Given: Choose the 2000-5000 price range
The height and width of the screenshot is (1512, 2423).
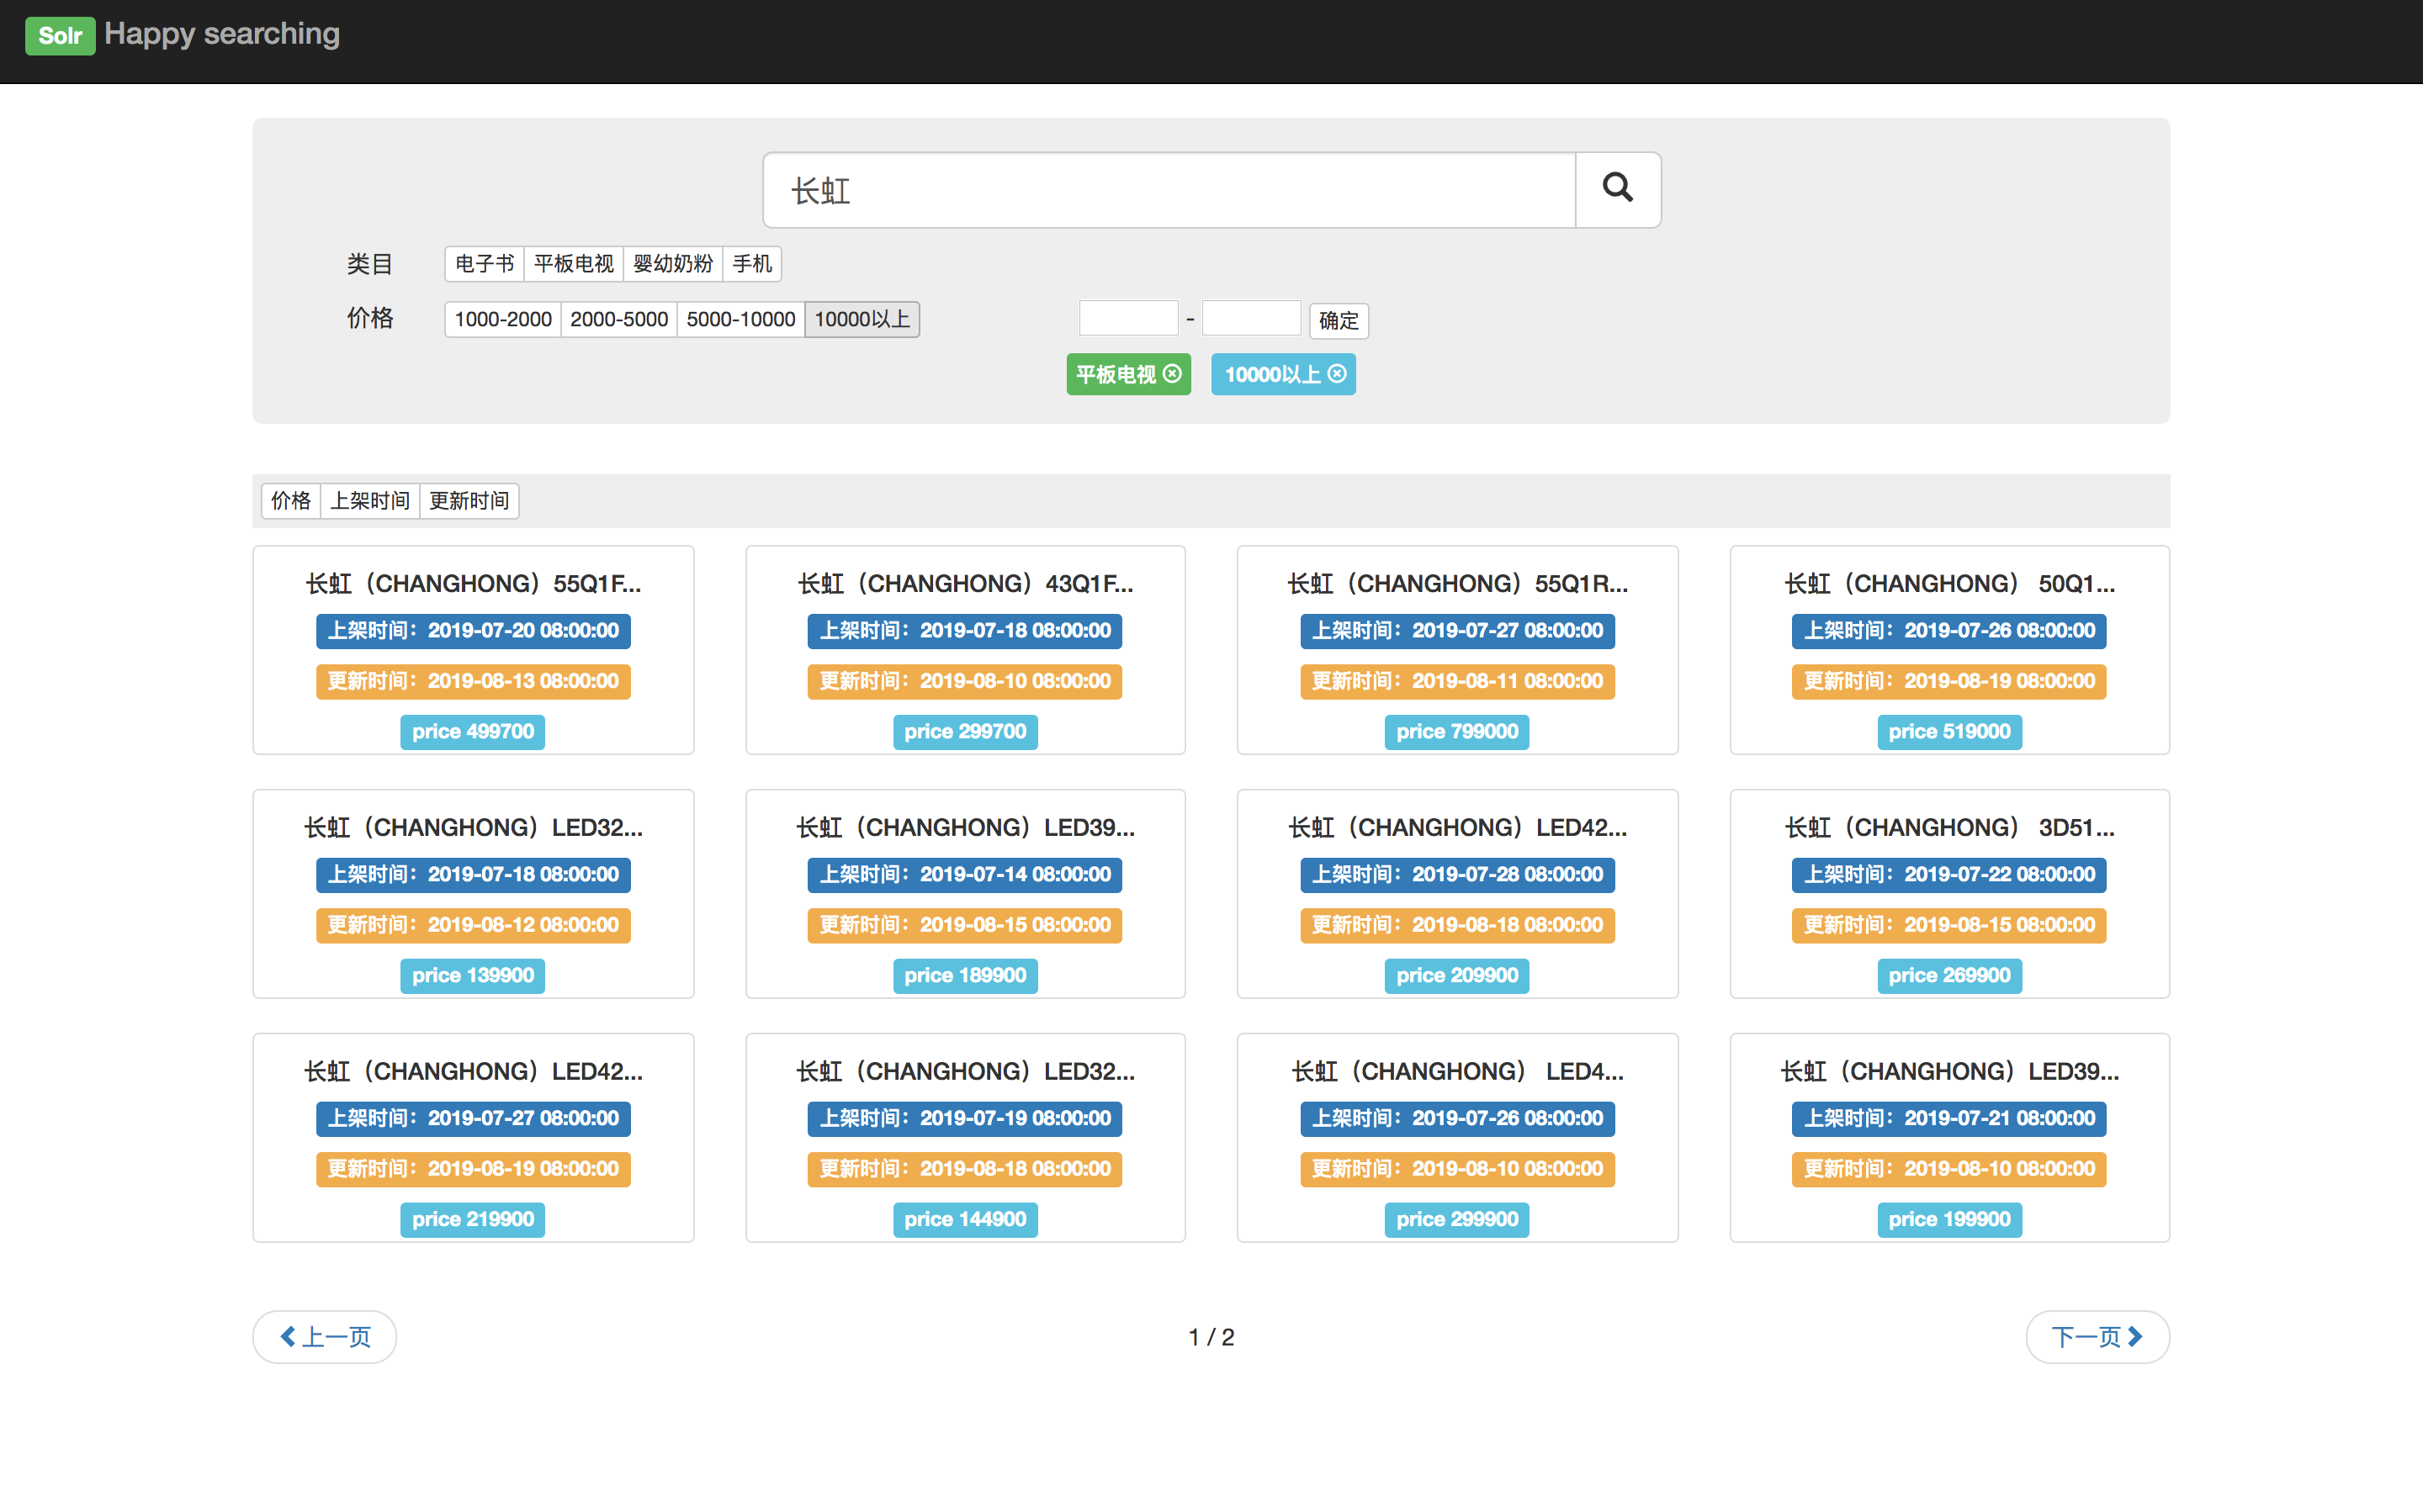Looking at the screenshot, I should (618, 319).
